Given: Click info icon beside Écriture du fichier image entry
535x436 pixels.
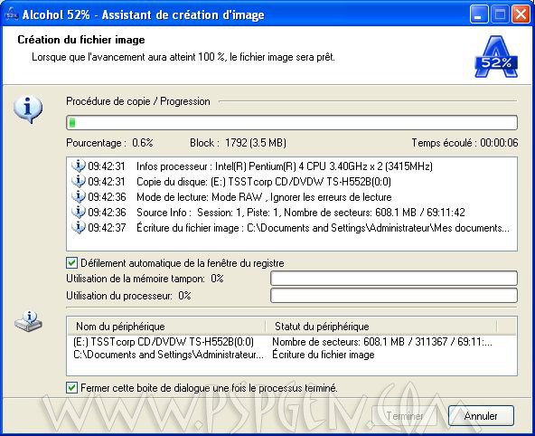Looking at the screenshot, I should point(78,227).
